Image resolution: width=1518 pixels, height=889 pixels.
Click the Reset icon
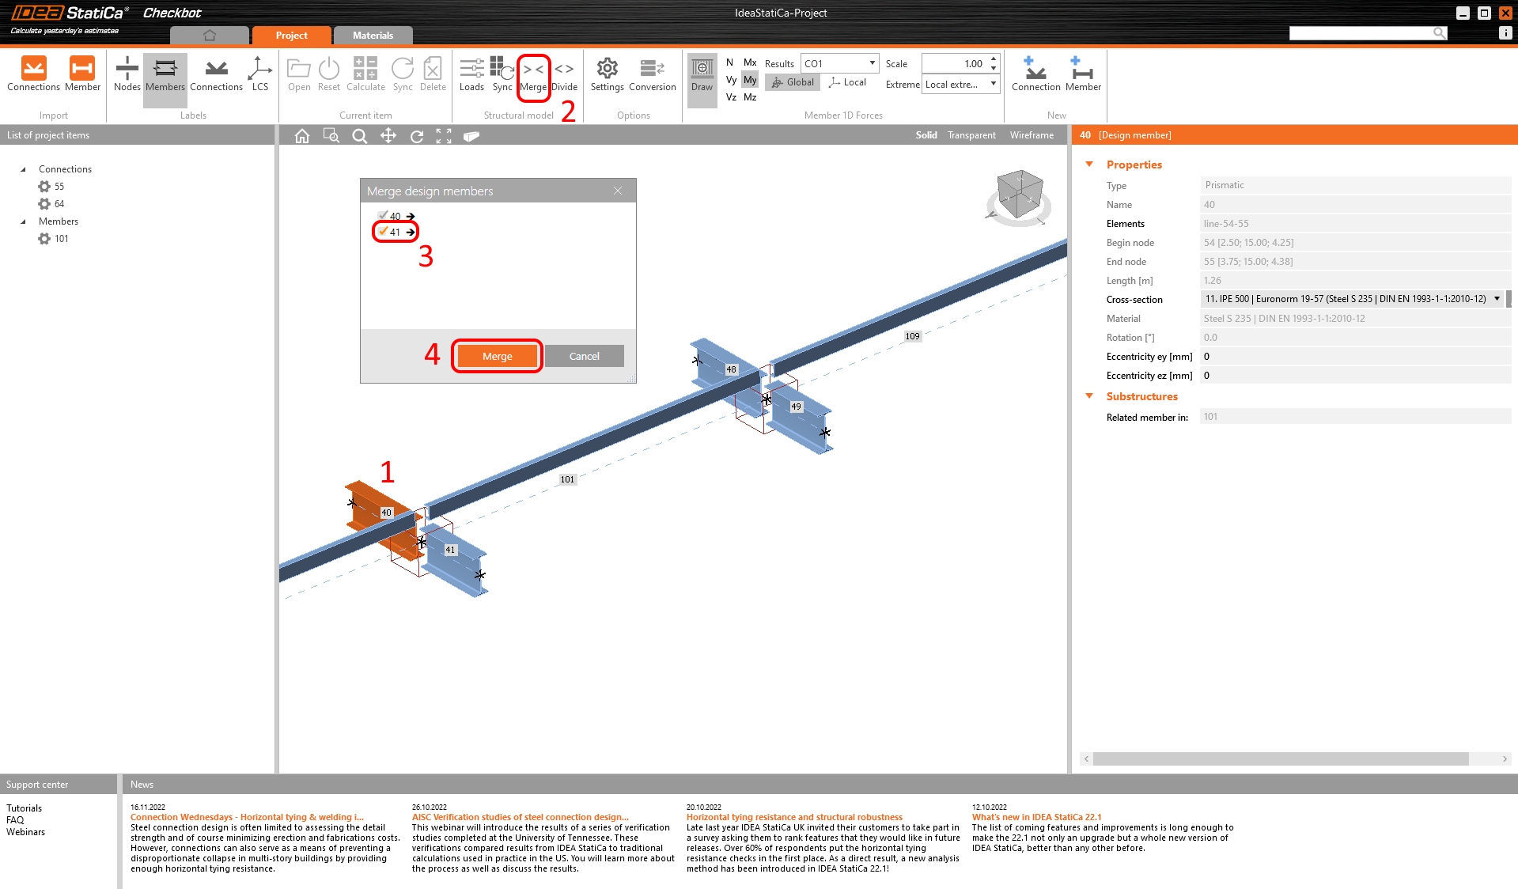[x=329, y=74]
